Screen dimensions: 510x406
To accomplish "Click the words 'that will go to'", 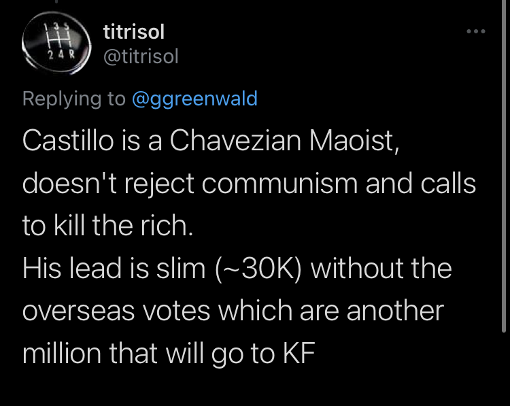I will pyautogui.click(x=192, y=354).
